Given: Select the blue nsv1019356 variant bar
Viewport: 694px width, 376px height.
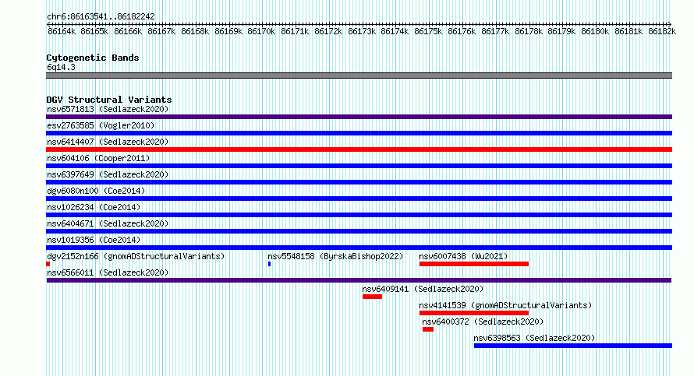Looking at the screenshot, I should (359, 248).
